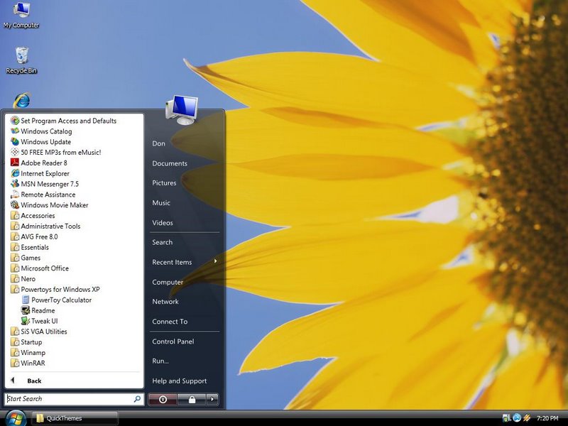Click the Windows Catalog icon
This screenshot has width=568, height=426.
coord(15,131)
